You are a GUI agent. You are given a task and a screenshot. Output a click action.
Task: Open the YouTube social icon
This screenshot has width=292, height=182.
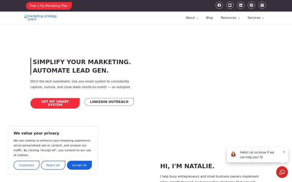point(230,5)
